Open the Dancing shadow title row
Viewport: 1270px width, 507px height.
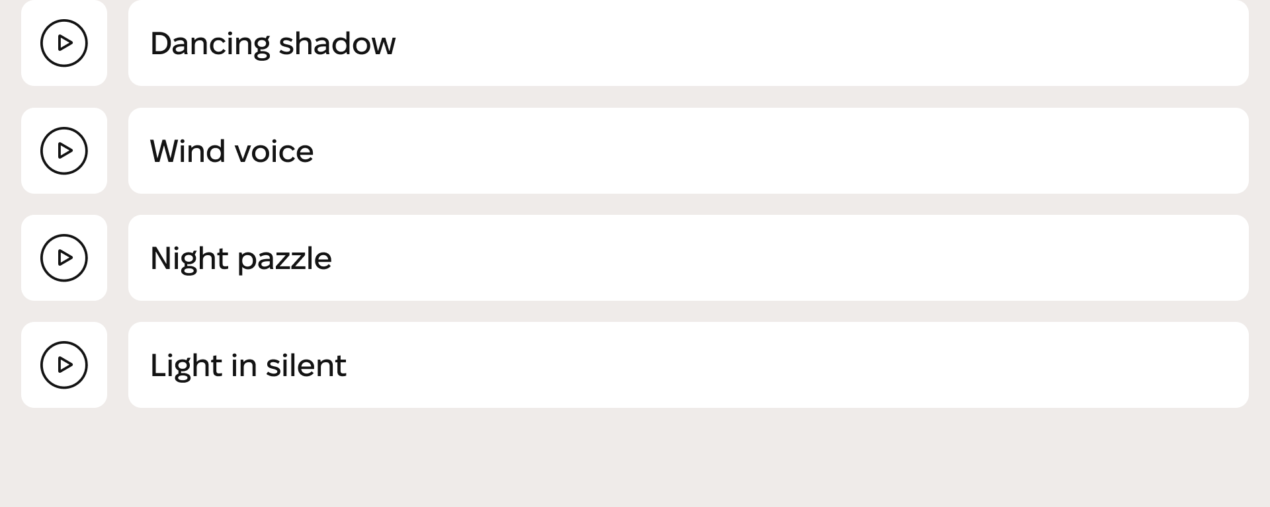(x=689, y=43)
